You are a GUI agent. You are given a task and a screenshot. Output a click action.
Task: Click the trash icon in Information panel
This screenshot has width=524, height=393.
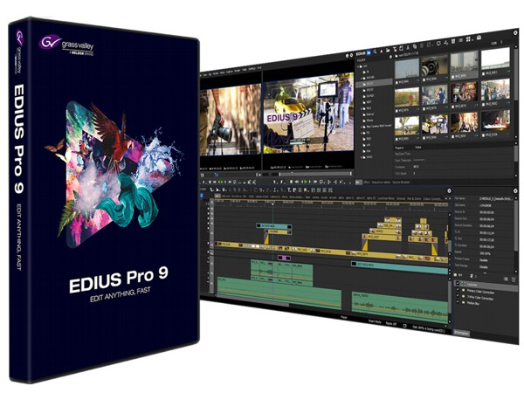(514, 279)
